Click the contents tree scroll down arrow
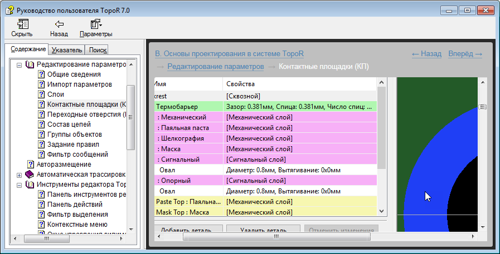The image size is (500, 254). tap(131, 229)
